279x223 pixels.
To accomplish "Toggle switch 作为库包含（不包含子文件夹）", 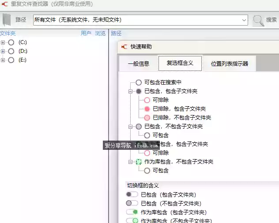I will [132, 220].
